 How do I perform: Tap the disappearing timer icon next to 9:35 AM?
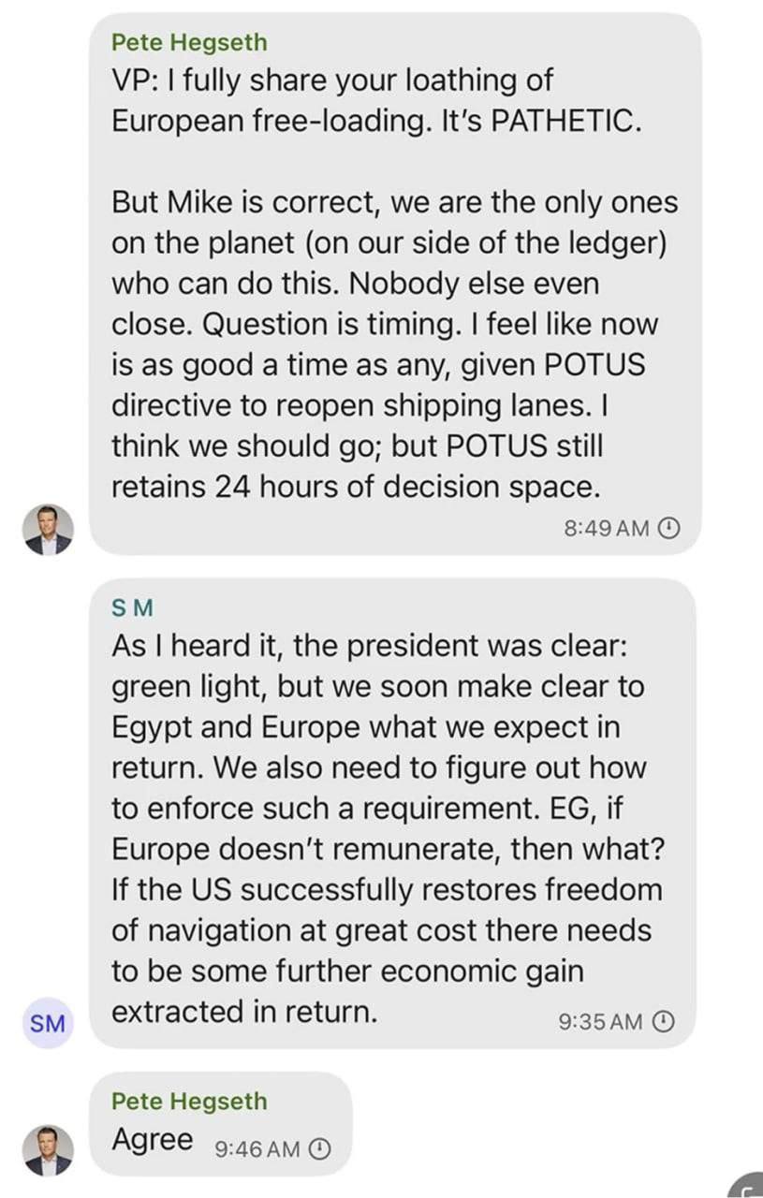pyautogui.click(x=663, y=1022)
